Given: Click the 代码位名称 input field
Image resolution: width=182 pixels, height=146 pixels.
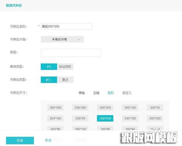Looking at the screenshot, I should 67,27.
